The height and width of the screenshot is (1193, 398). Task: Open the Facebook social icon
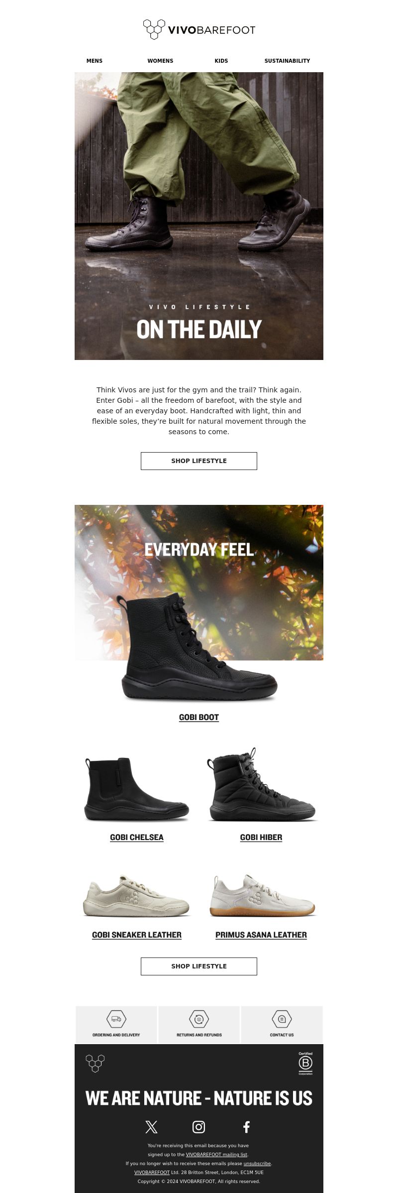tap(246, 1127)
